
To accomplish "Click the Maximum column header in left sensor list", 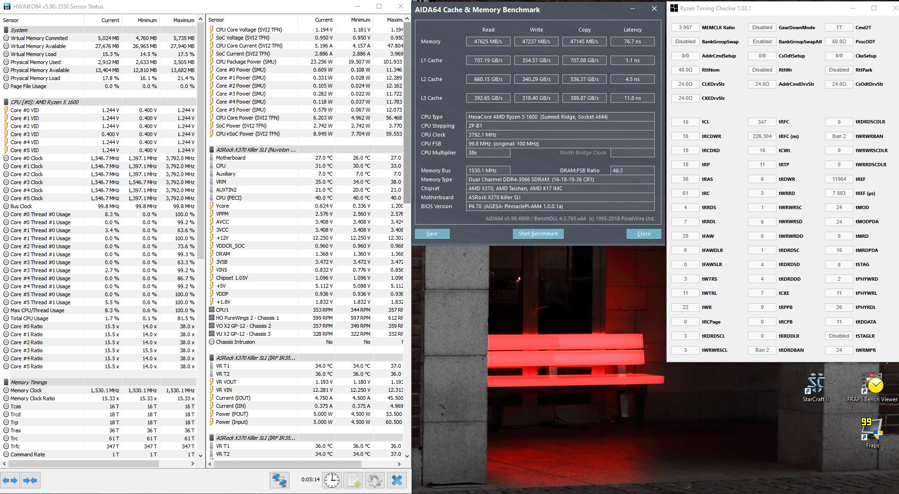I will point(178,20).
